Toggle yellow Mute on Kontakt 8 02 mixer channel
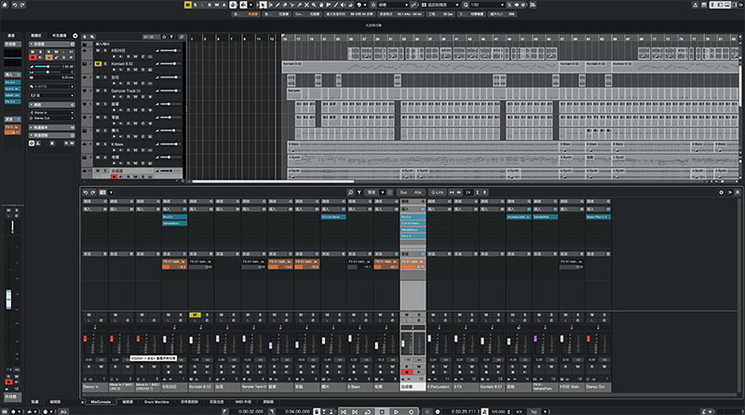 (195, 315)
